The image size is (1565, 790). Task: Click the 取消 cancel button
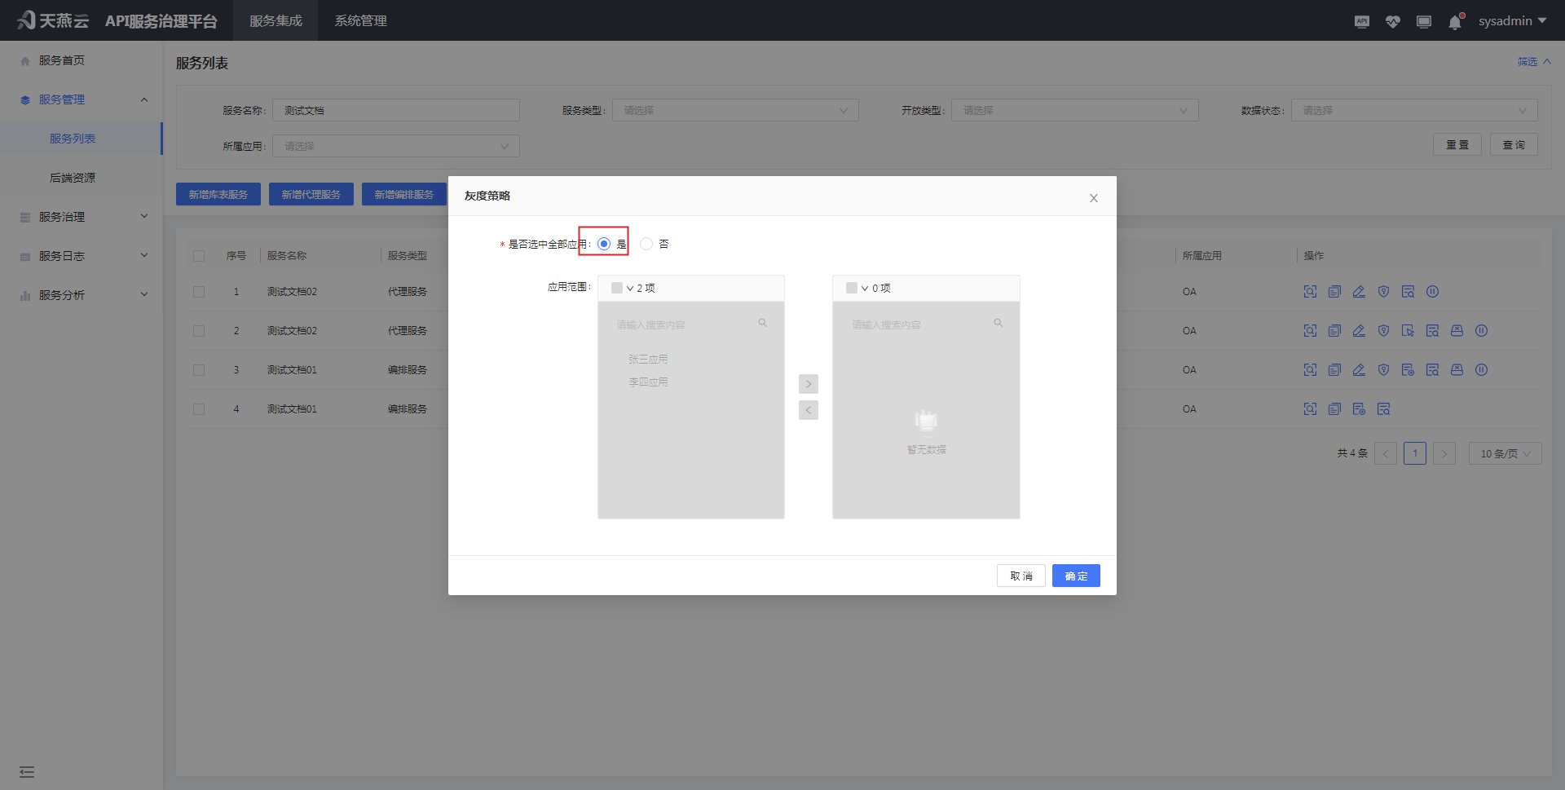(1021, 576)
